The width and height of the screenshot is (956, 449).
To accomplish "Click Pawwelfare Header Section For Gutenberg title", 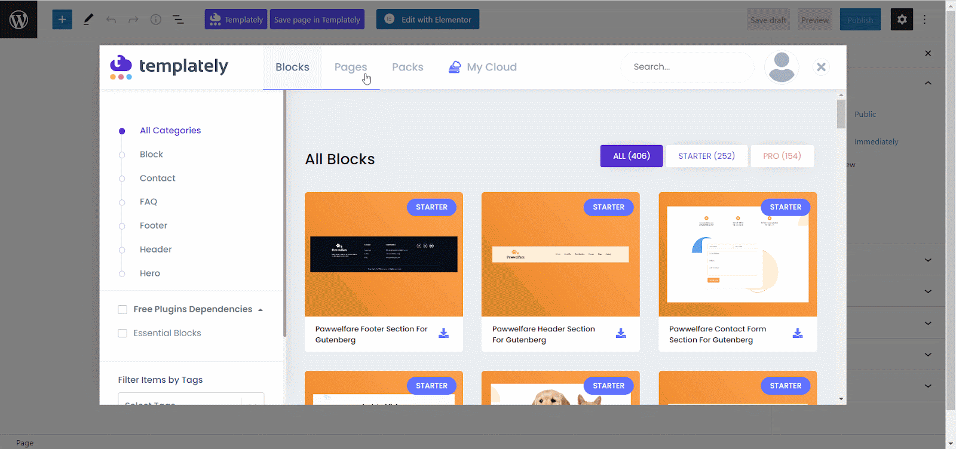I will [543, 334].
